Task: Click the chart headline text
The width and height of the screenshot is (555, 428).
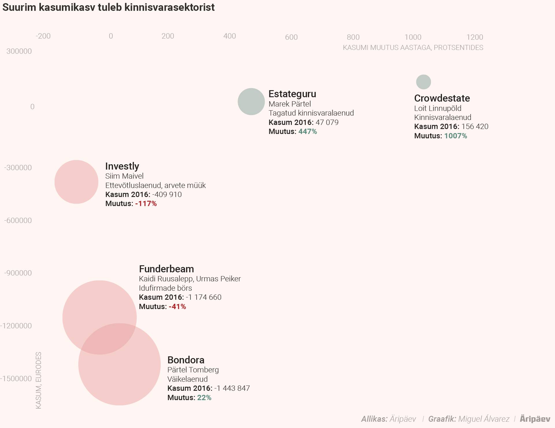Action: (x=108, y=8)
